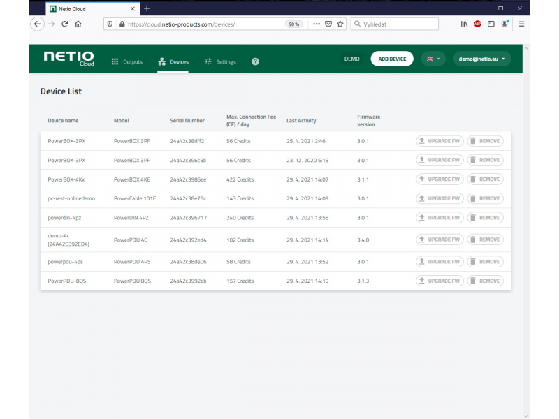The image size is (559, 419).
Task: Click the DEMO label in header
Action: coord(352,59)
